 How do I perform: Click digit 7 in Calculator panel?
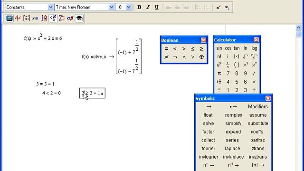click(x=228, y=73)
